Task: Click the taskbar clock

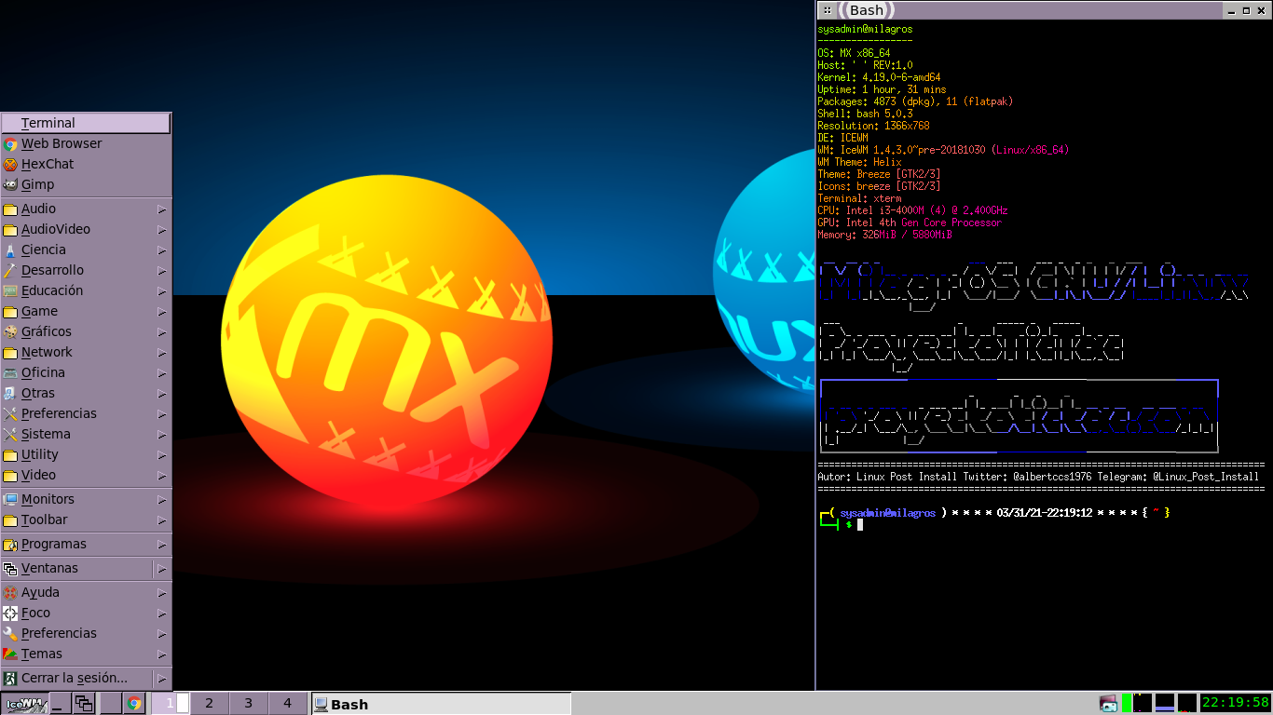Action: tap(1235, 703)
